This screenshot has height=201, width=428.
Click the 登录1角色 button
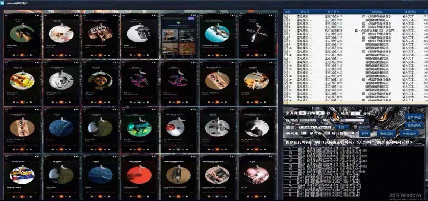(413, 117)
